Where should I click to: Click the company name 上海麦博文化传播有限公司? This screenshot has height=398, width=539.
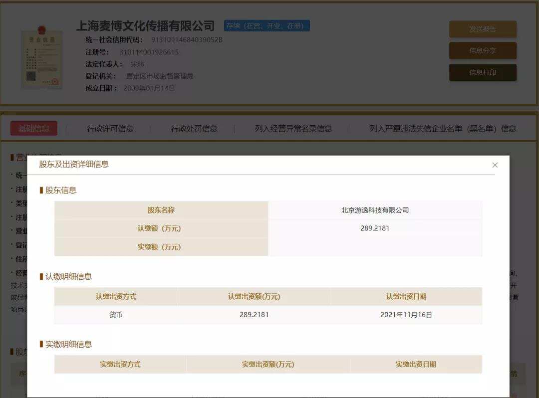coord(147,26)
